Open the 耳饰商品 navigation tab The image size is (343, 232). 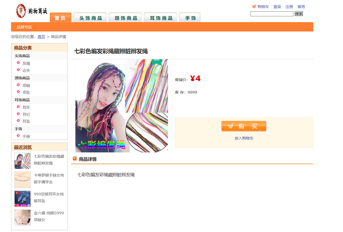161,18
